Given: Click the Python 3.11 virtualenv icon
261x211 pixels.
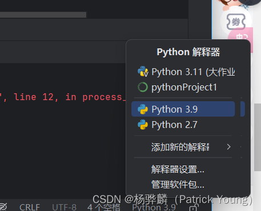Looking at the screenshot, I should click(x=143, y=72).
